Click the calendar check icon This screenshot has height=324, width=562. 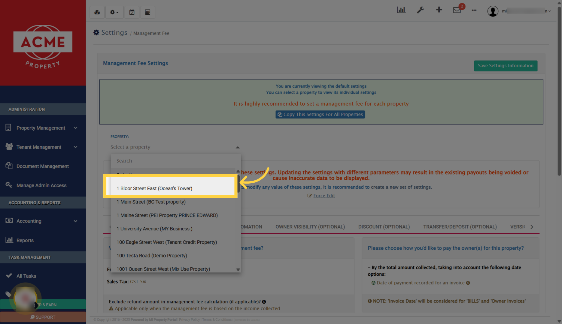(132, 12)
